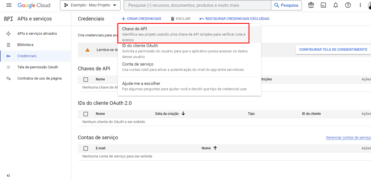Collapse the left sidebar with the chevron

pos(8,175)
